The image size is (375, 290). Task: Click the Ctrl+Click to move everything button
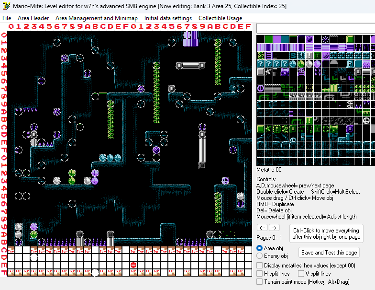pos(326,234)
